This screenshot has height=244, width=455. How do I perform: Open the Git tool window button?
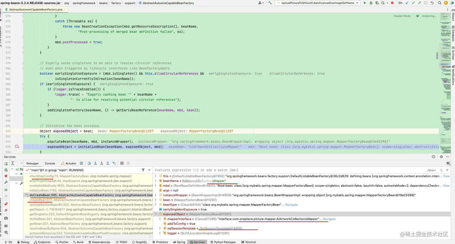point(8,242)
